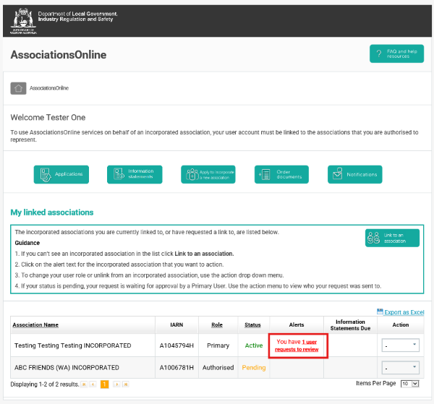Click the Export as Excel save icon
This screenshot has width=434, height=404.
[x=380, y=311]
